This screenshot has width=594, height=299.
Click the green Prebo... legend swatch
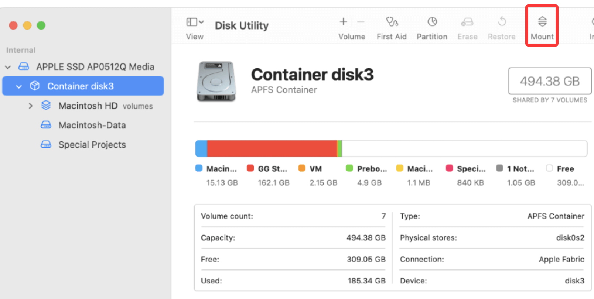click(349, 168)
